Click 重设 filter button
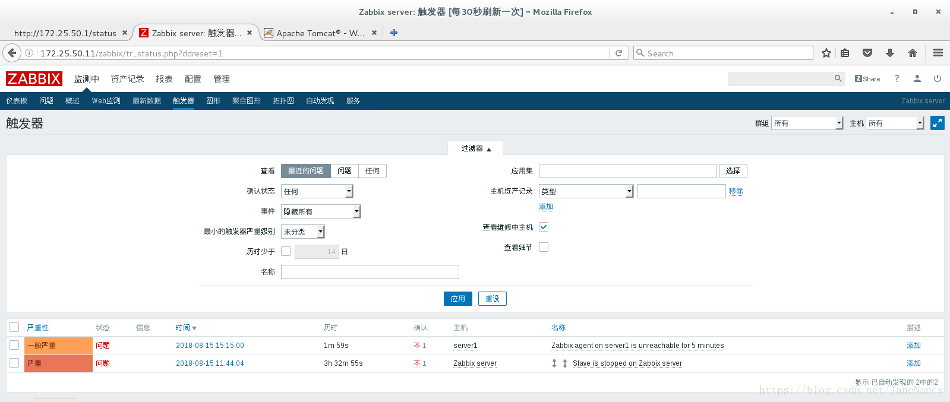Image resolution: width=950 pixels, height=402 pixels. 493,299
